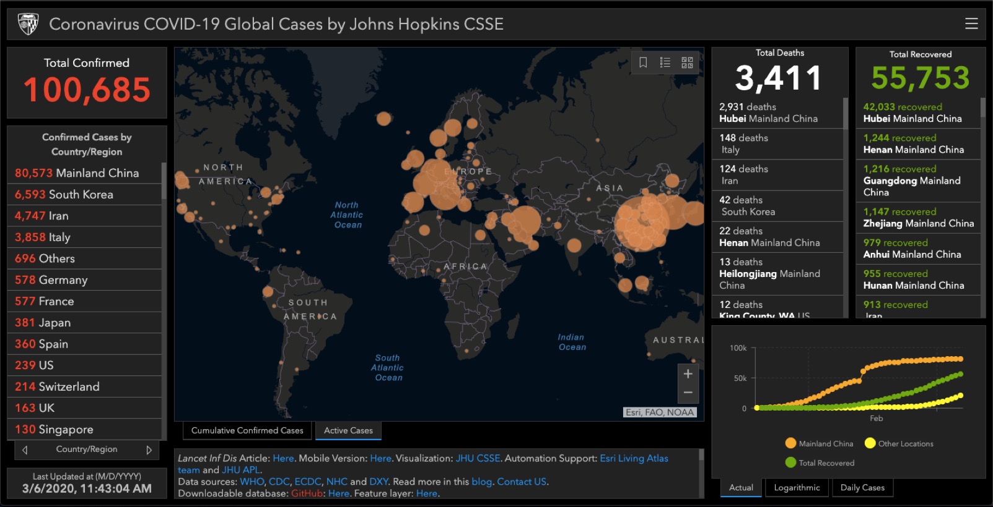The image size is (993, 507).
Task: Click the large case circle over Hubei
Action: click(642, 223)
